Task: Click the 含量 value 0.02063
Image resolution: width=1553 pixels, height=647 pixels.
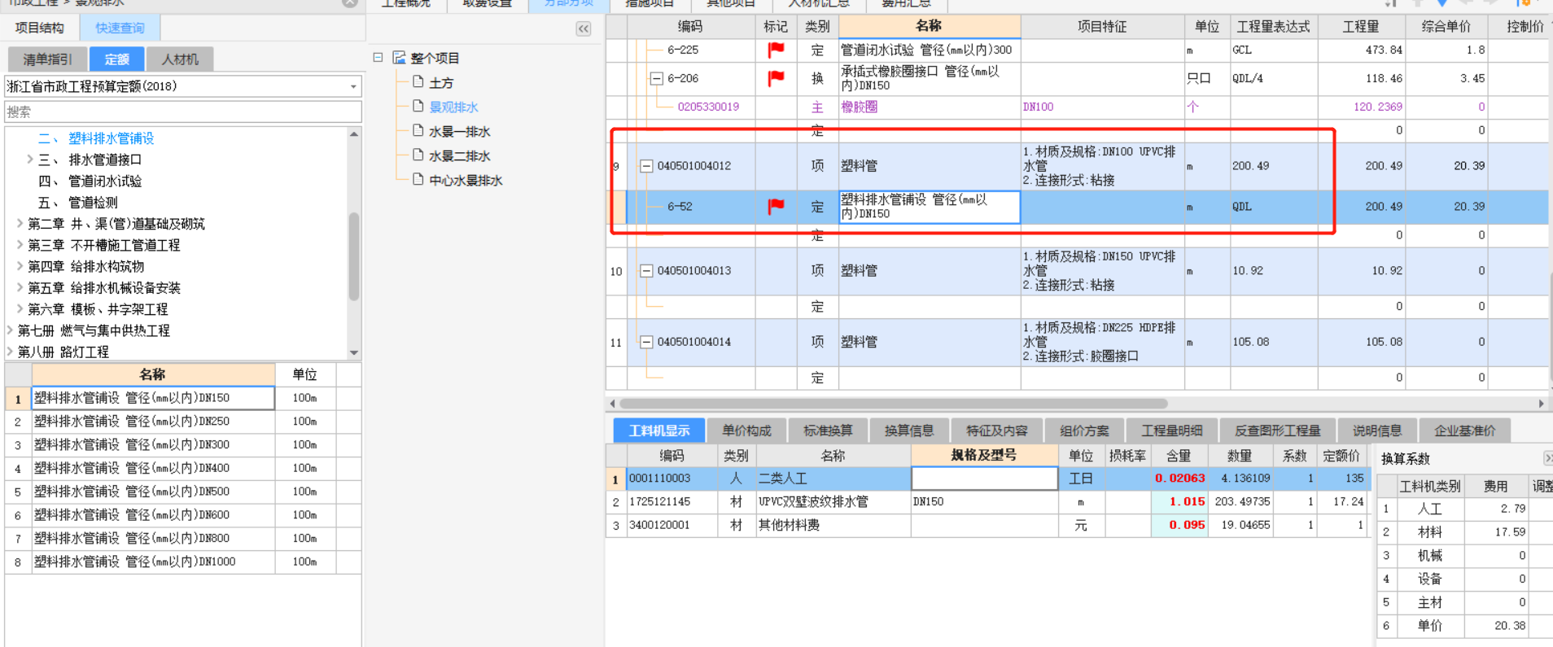Action: coord(1179,479)
